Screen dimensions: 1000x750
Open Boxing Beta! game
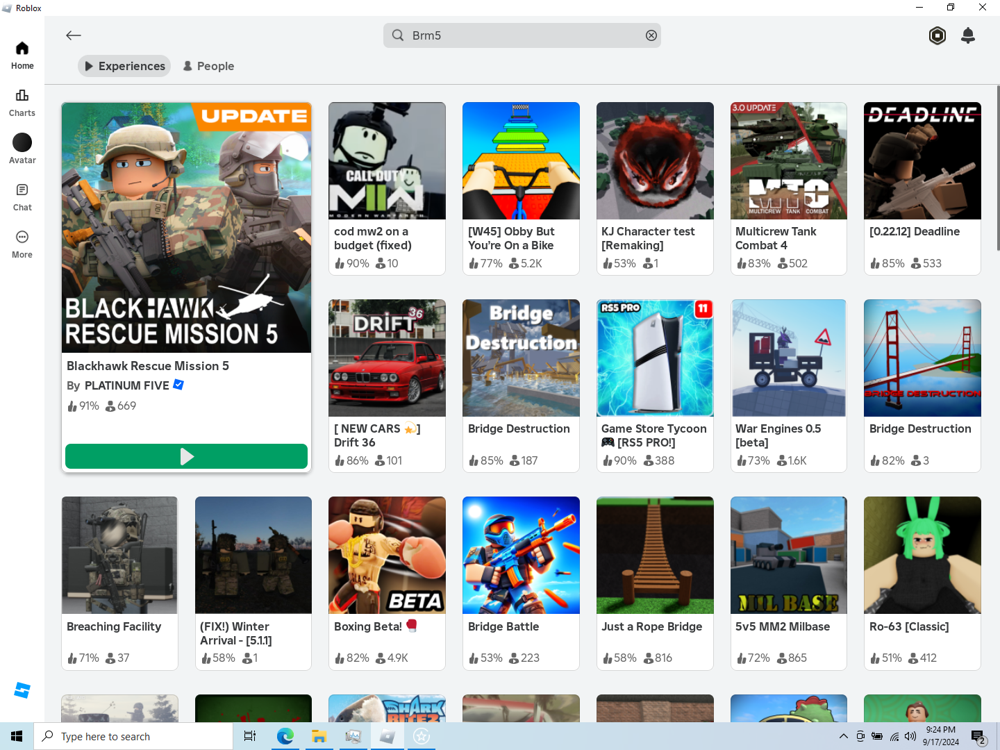click(x=387, y=583)
